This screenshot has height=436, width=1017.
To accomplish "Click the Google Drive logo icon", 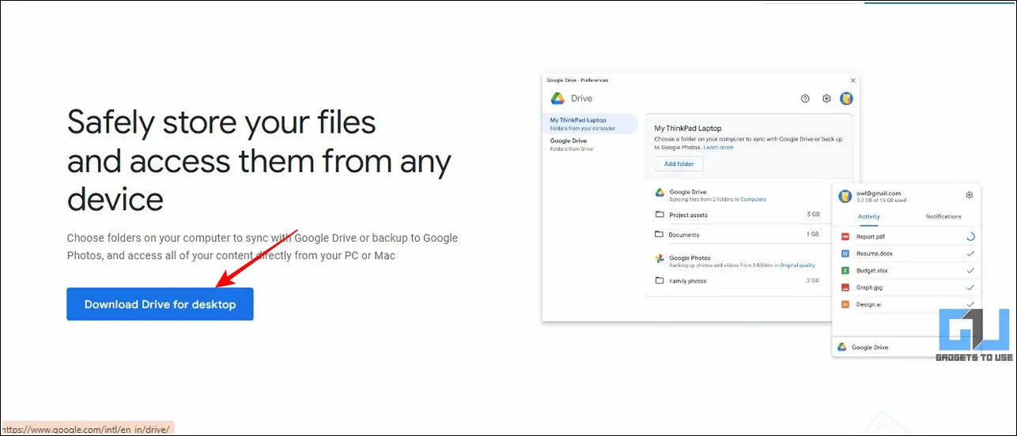I will click(x=558, y=99).
